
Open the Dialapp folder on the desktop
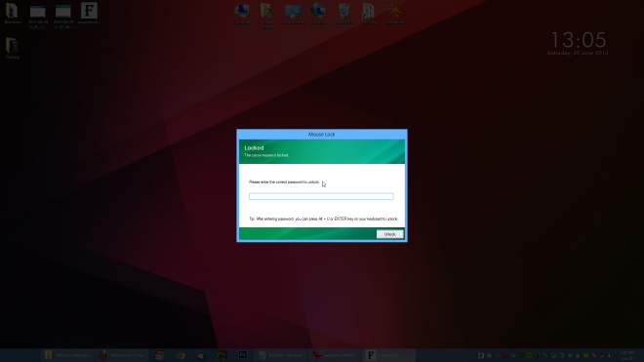pos(13,48)
